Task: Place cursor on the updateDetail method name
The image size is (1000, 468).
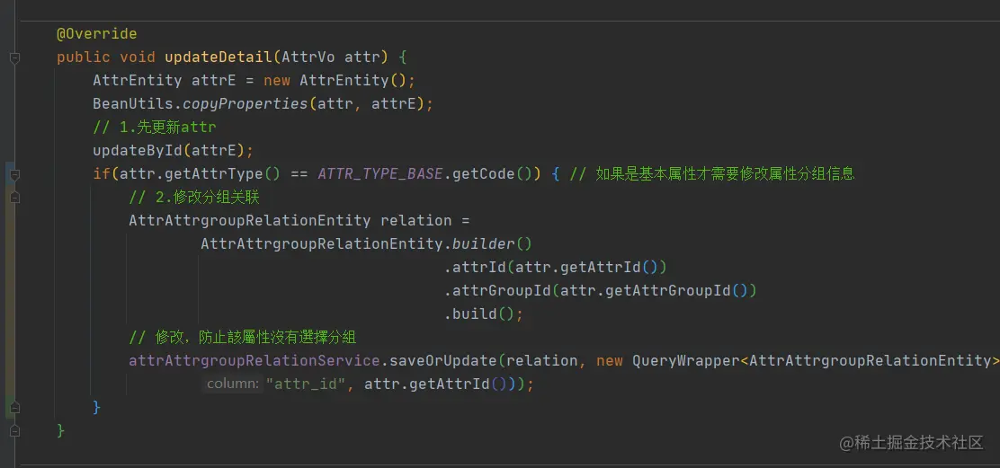Action: click(219, 57)
